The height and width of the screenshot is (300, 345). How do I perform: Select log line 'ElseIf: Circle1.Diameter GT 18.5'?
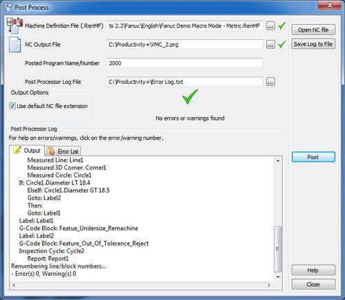tap(68, 191)
